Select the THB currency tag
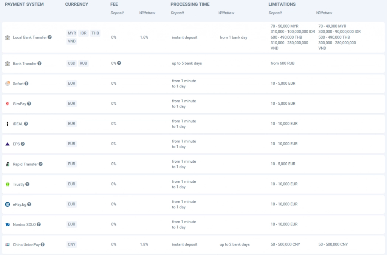 pos(95,33)
